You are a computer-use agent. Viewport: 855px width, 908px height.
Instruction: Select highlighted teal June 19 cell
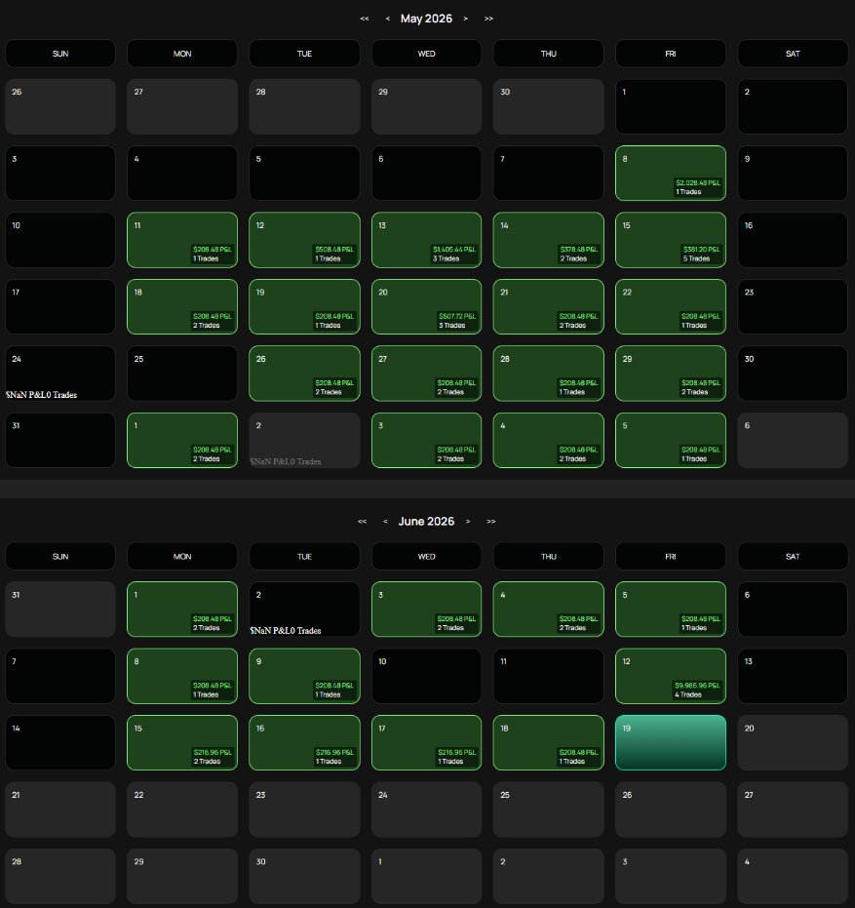(x=671, y=743)
